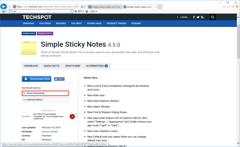Close the advertisement with the X icon
This screenshot has width=240, height=147.
click(76, 114)
